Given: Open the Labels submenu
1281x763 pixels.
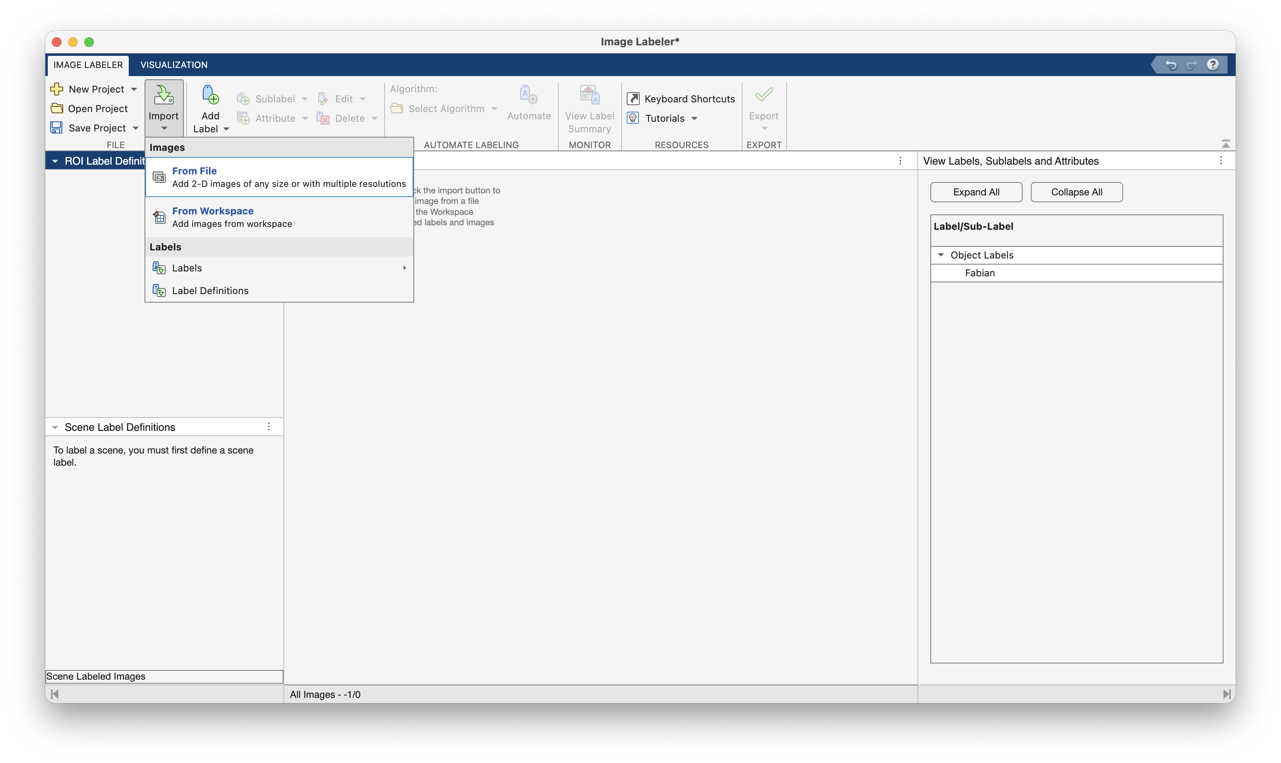Looking at the screenshot, I should pyautogui.click(x=279, y=268).
